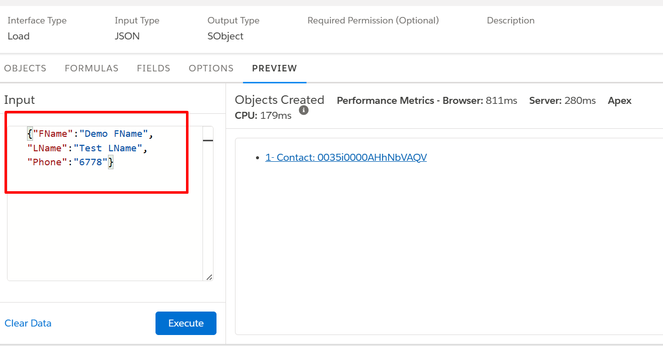This screenshot has width=663, height=346.
Task: Select the FIELDS tab
Action: [153, 68]
